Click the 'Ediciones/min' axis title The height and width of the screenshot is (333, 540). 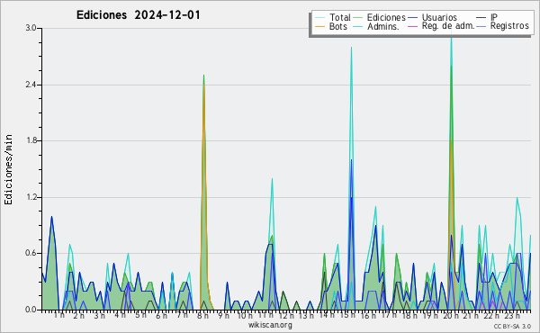[x=8, y=169]
